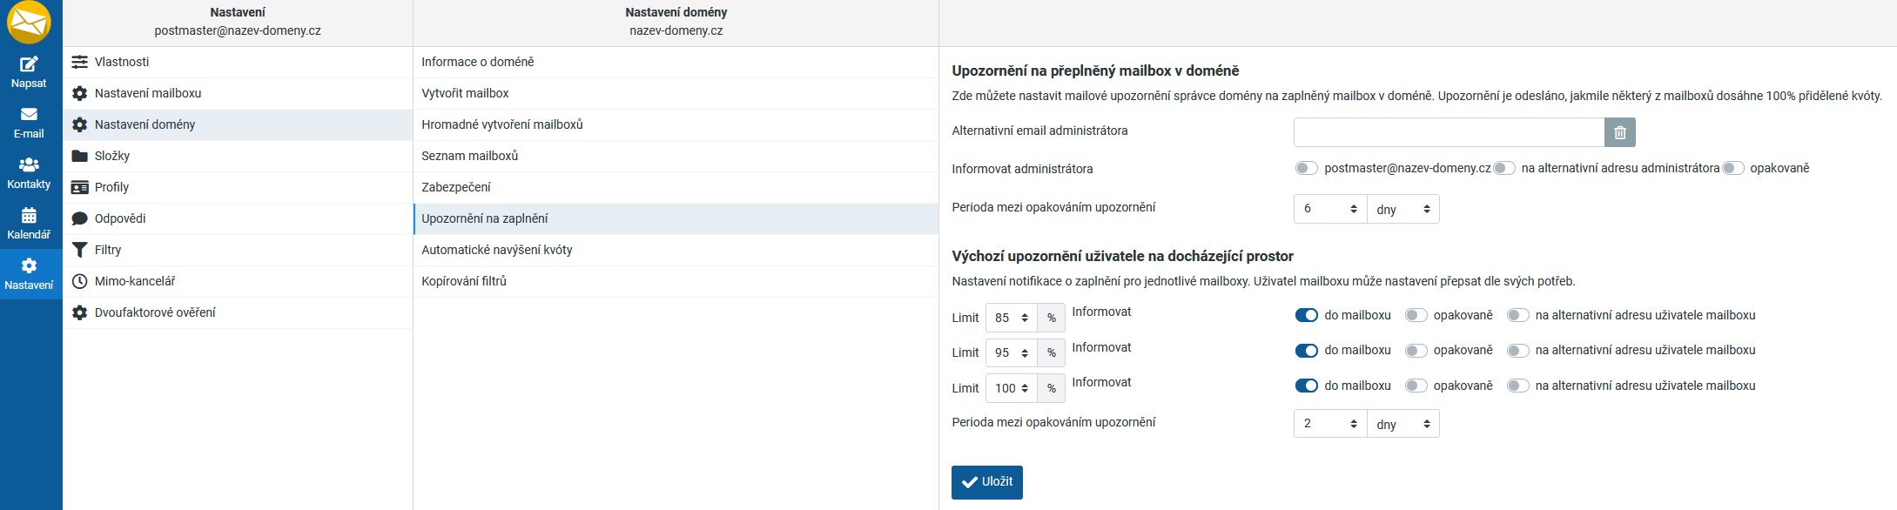
Task: Click the Složky folder icon
Action: pyautogui.click(x=80, y=156)
